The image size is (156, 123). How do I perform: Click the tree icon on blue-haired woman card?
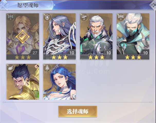(47, 68)
